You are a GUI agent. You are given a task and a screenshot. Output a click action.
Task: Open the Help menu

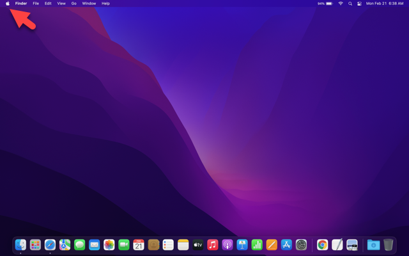click(x=105, y=3)
